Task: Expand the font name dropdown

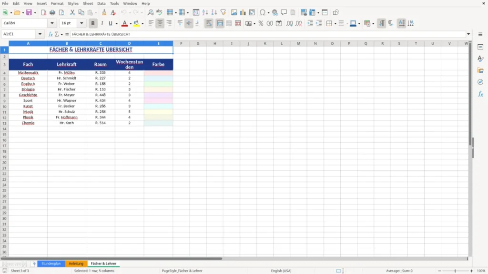Action: [52, 23]
